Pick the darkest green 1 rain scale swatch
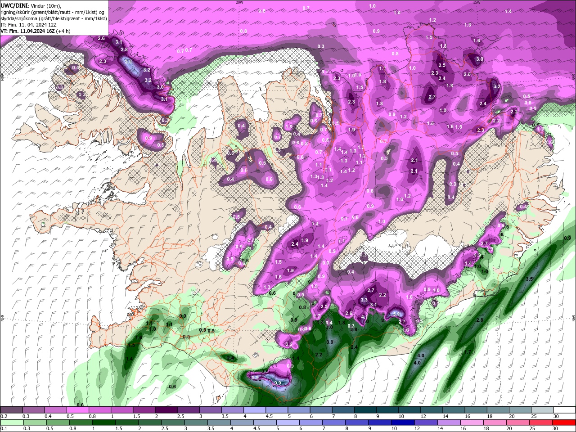 103,423
